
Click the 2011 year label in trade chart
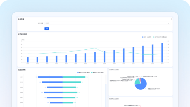click(x=22, y=77)
